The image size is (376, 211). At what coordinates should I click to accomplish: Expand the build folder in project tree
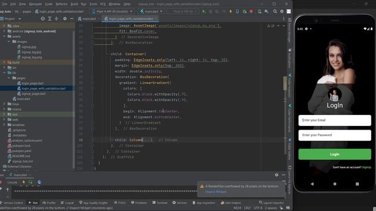(x=4, y=63)
